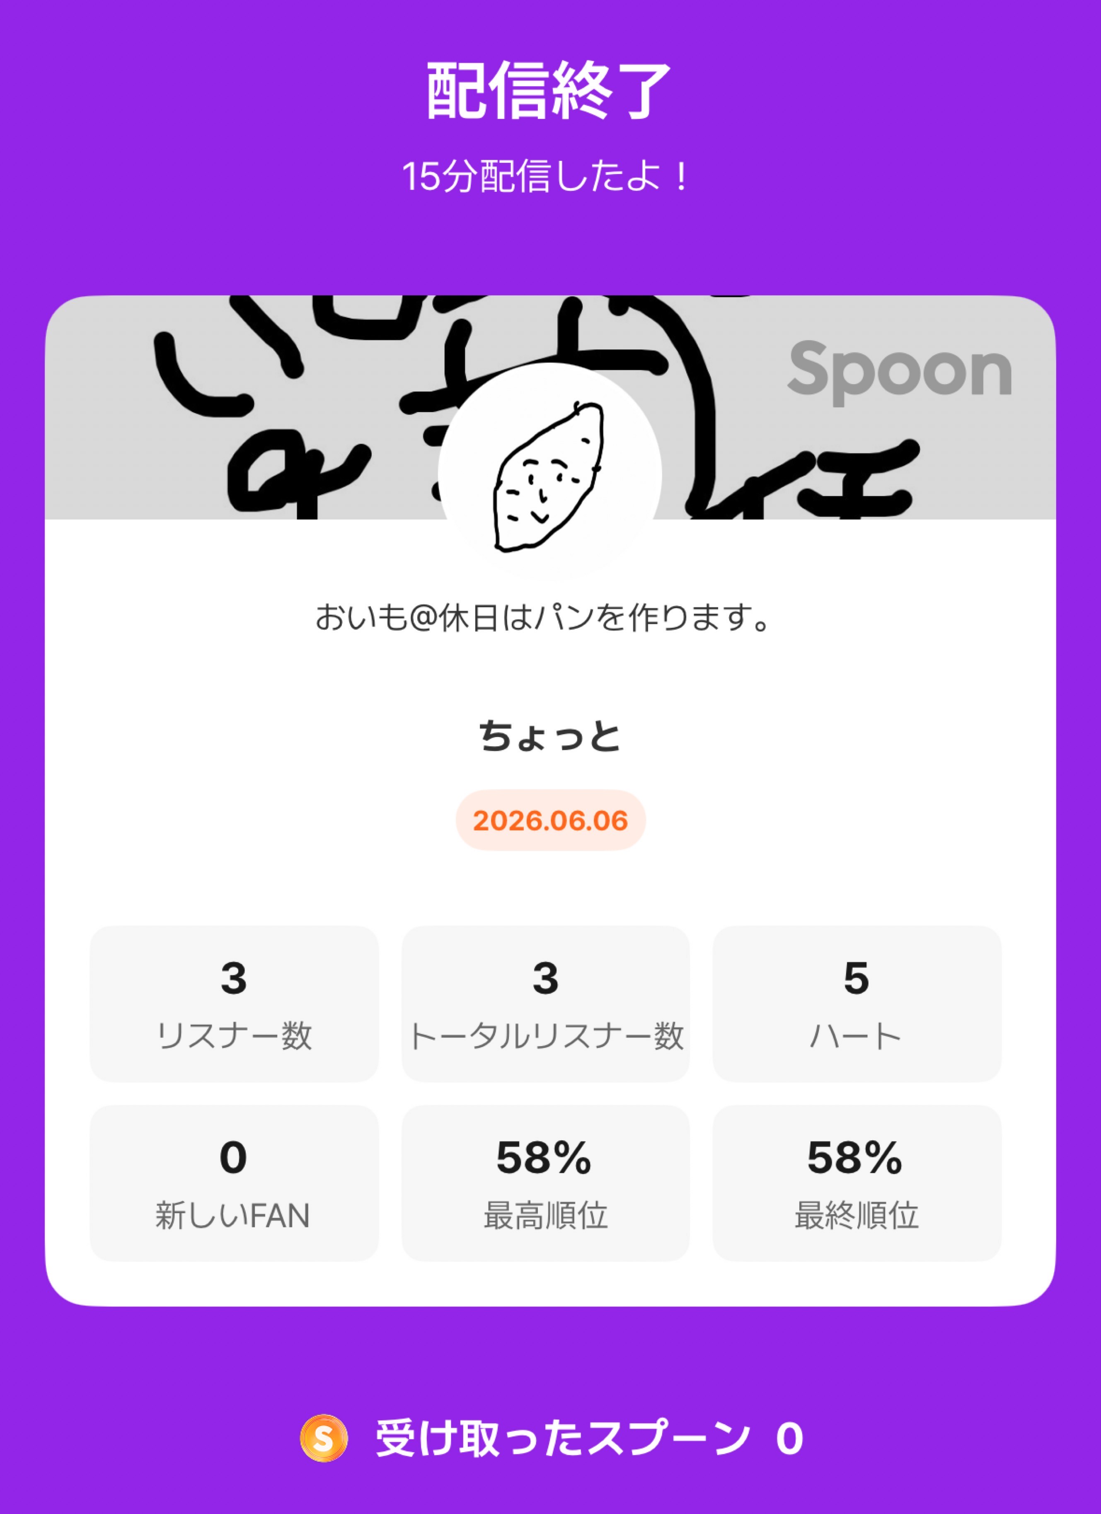This screenshot has width=1101, height=1514.
Task: Tap the new fan count 0
Action: pyautogui.click(x=233, y=1158)
